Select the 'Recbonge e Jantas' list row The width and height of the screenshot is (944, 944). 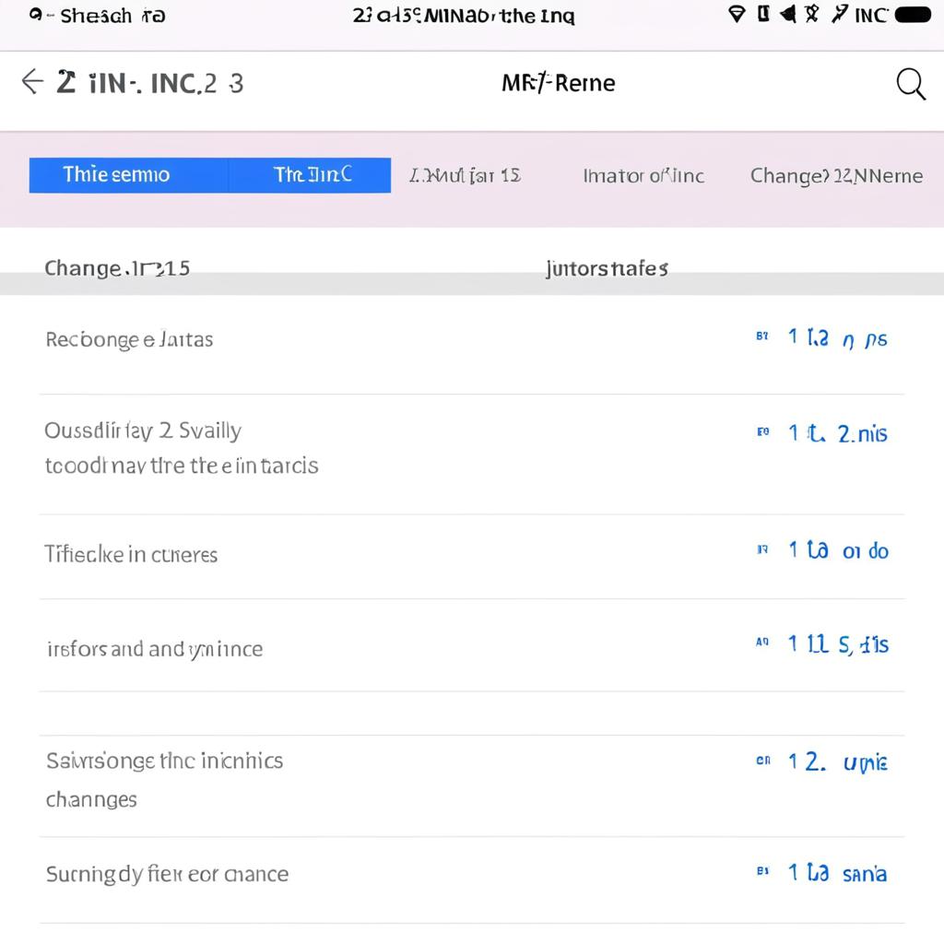click(129, 338)
